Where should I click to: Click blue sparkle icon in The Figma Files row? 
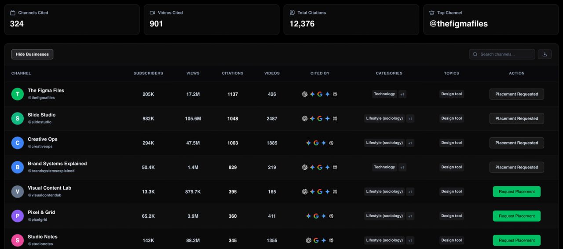pyautogui.click(x=327, y=94)
